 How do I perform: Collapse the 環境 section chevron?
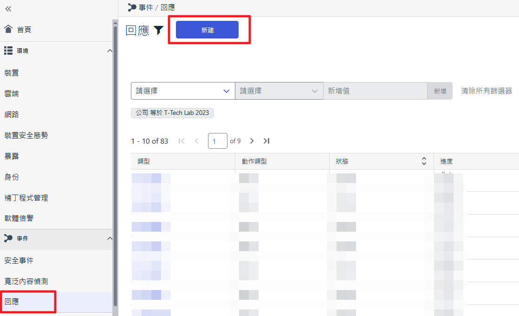click(110, 51)
